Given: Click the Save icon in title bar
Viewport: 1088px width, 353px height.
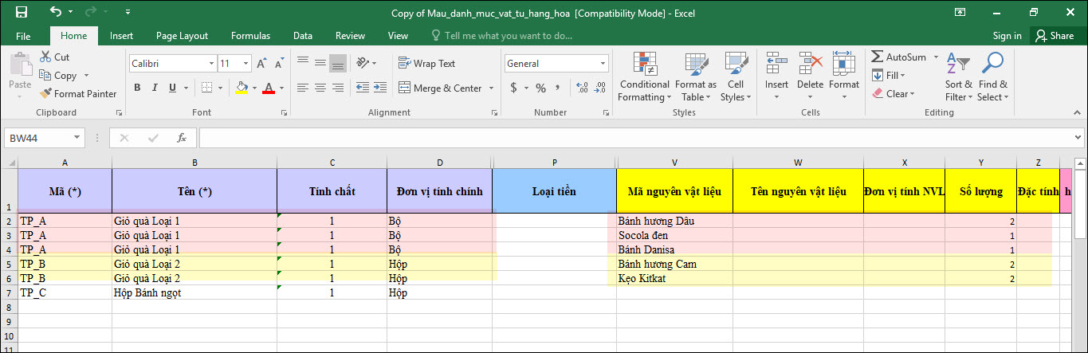Looking at the screenshot, I should tap(22, 12).
